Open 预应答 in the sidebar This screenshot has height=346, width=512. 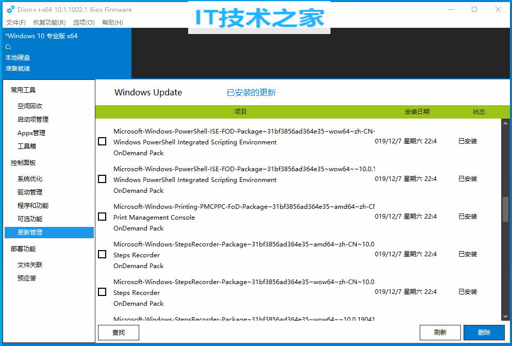point(26,278)
